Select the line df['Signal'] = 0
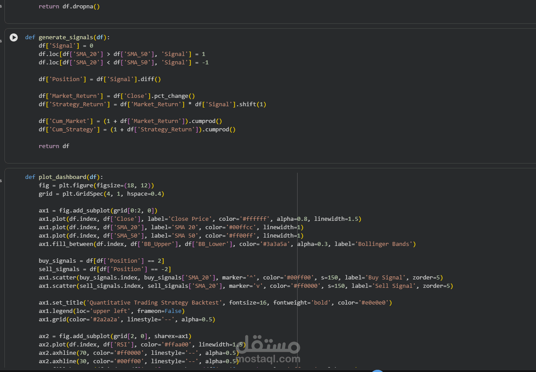This screenshot has width=536, height=372. tap(66, 46)
